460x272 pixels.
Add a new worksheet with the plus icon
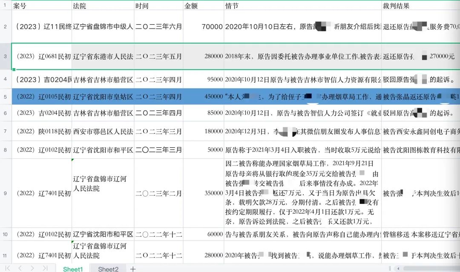coord(133,269)
